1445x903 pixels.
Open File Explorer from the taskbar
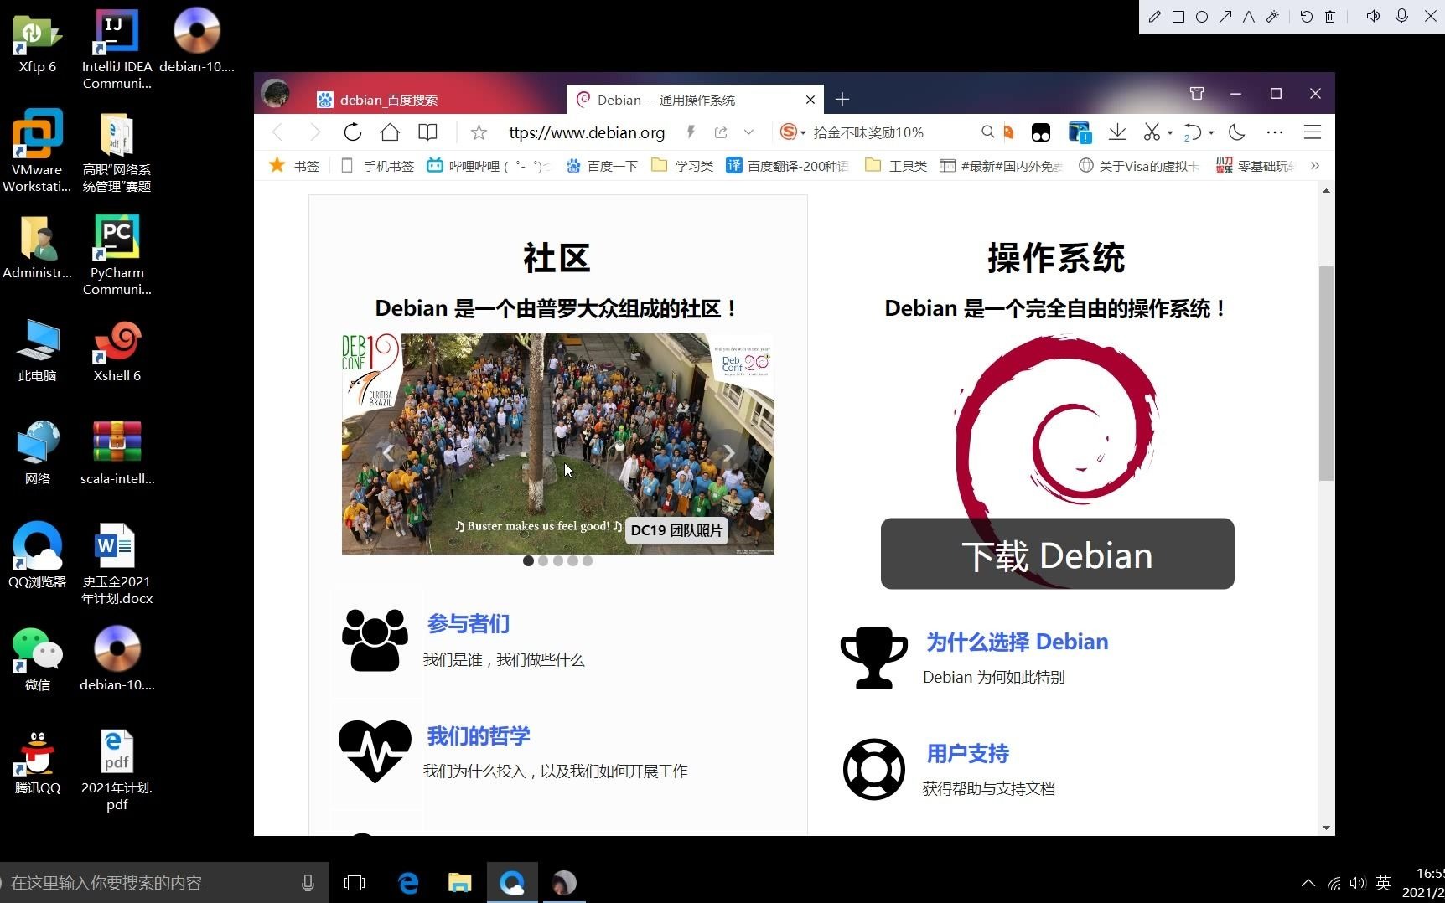[459, 883]
